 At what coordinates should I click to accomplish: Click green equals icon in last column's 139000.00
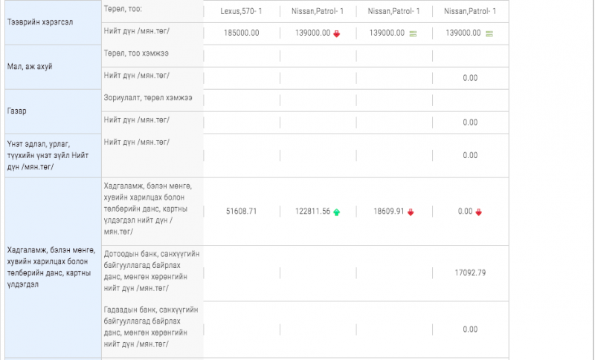(x=489, y=33)
